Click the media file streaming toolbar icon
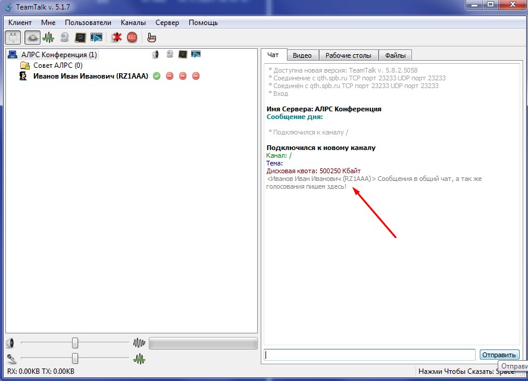Screen dimensions: 528x381 point(96,38)
